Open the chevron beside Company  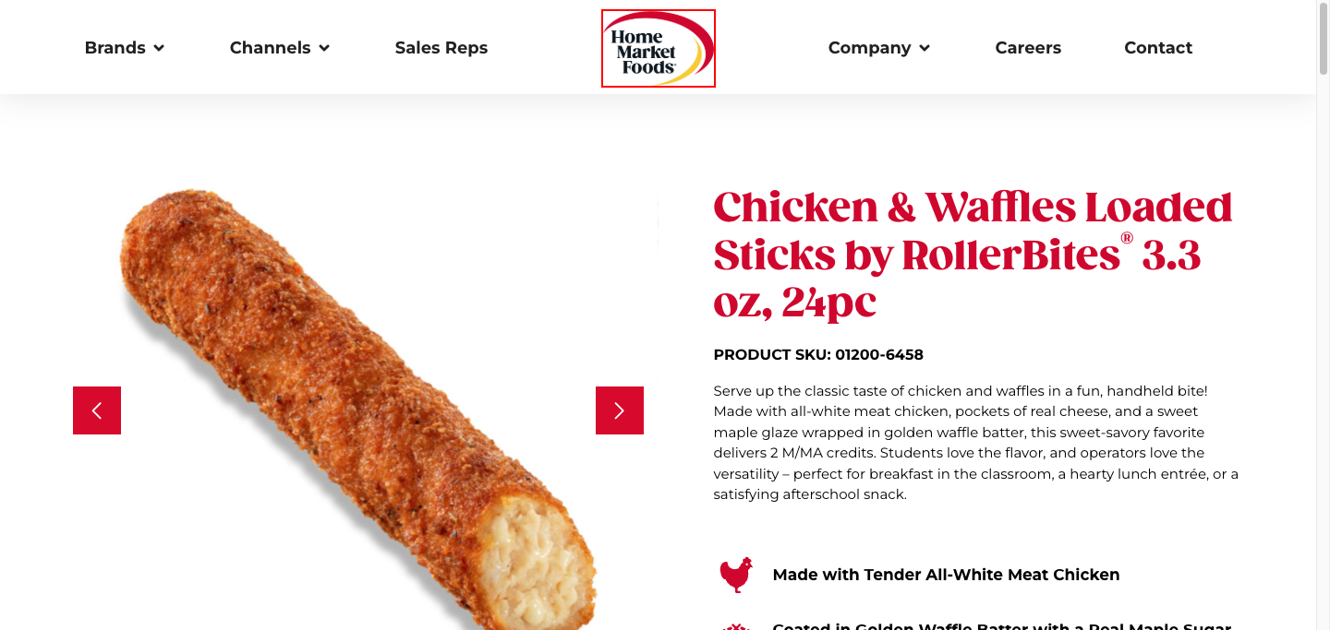925,48
